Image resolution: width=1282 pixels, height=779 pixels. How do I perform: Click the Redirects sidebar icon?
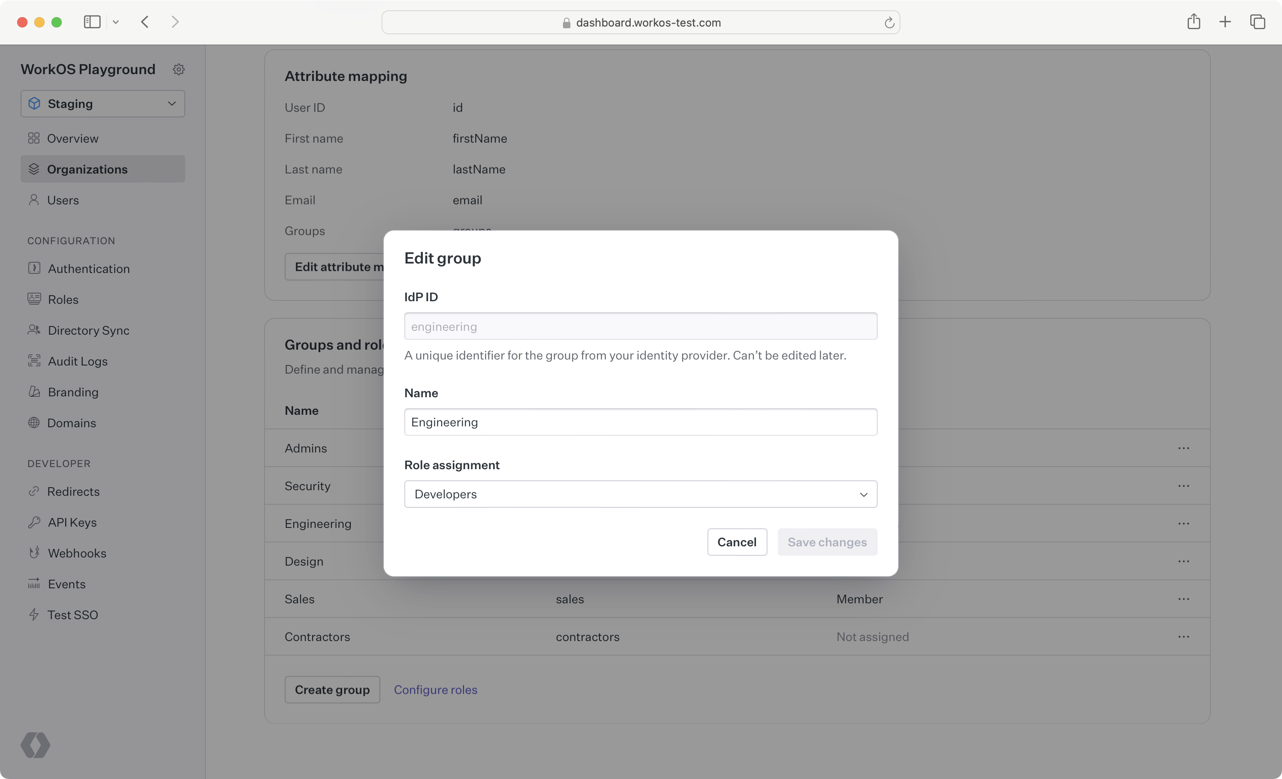(33, 491)
